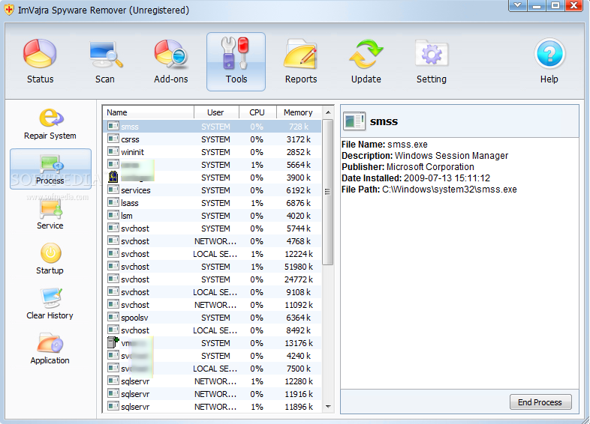Click the lsm process row icon

[x=113, y=216]
